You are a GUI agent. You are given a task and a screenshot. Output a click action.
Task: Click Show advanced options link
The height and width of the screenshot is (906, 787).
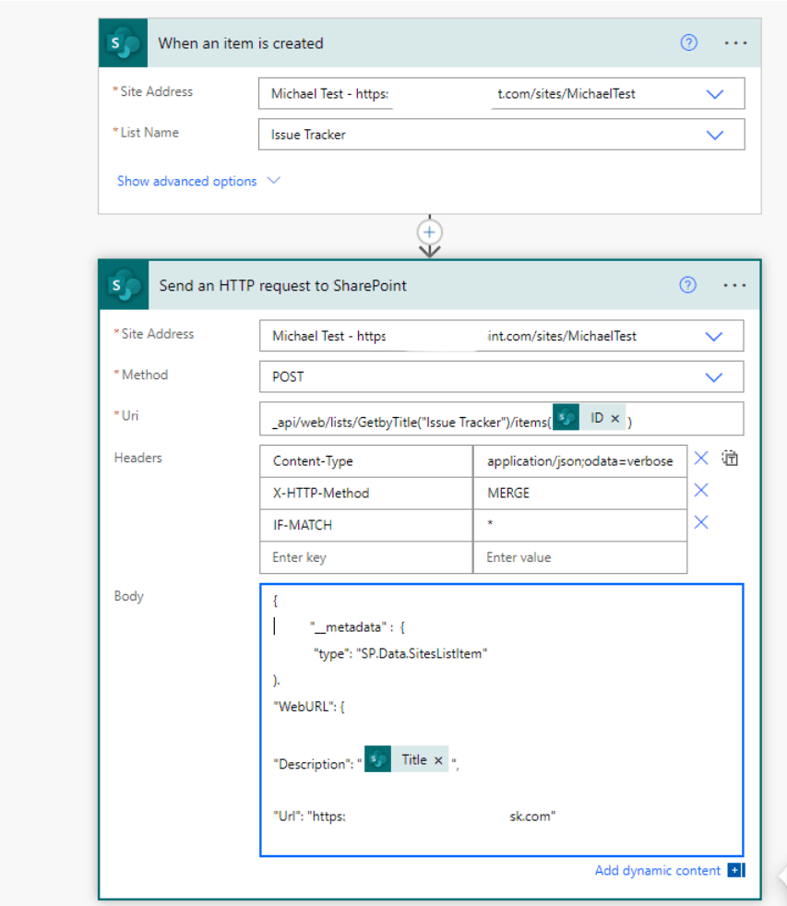pyautogui.click(x=186, y=181)
